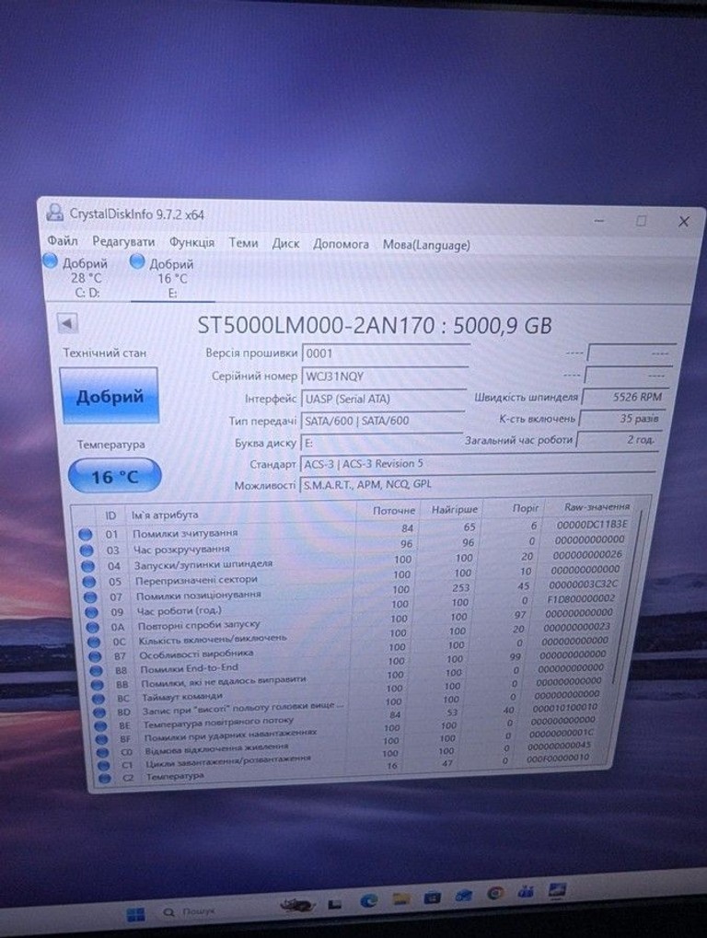707x938 pixels.
Task: Select the Помилки зчитування attribute row
Action: pos(354,528)
